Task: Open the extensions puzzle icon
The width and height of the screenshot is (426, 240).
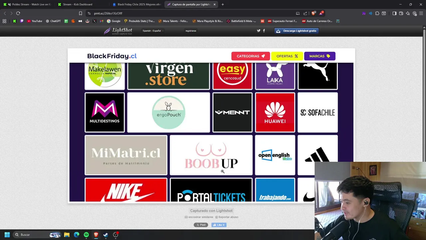Action: tap(377, 13)
